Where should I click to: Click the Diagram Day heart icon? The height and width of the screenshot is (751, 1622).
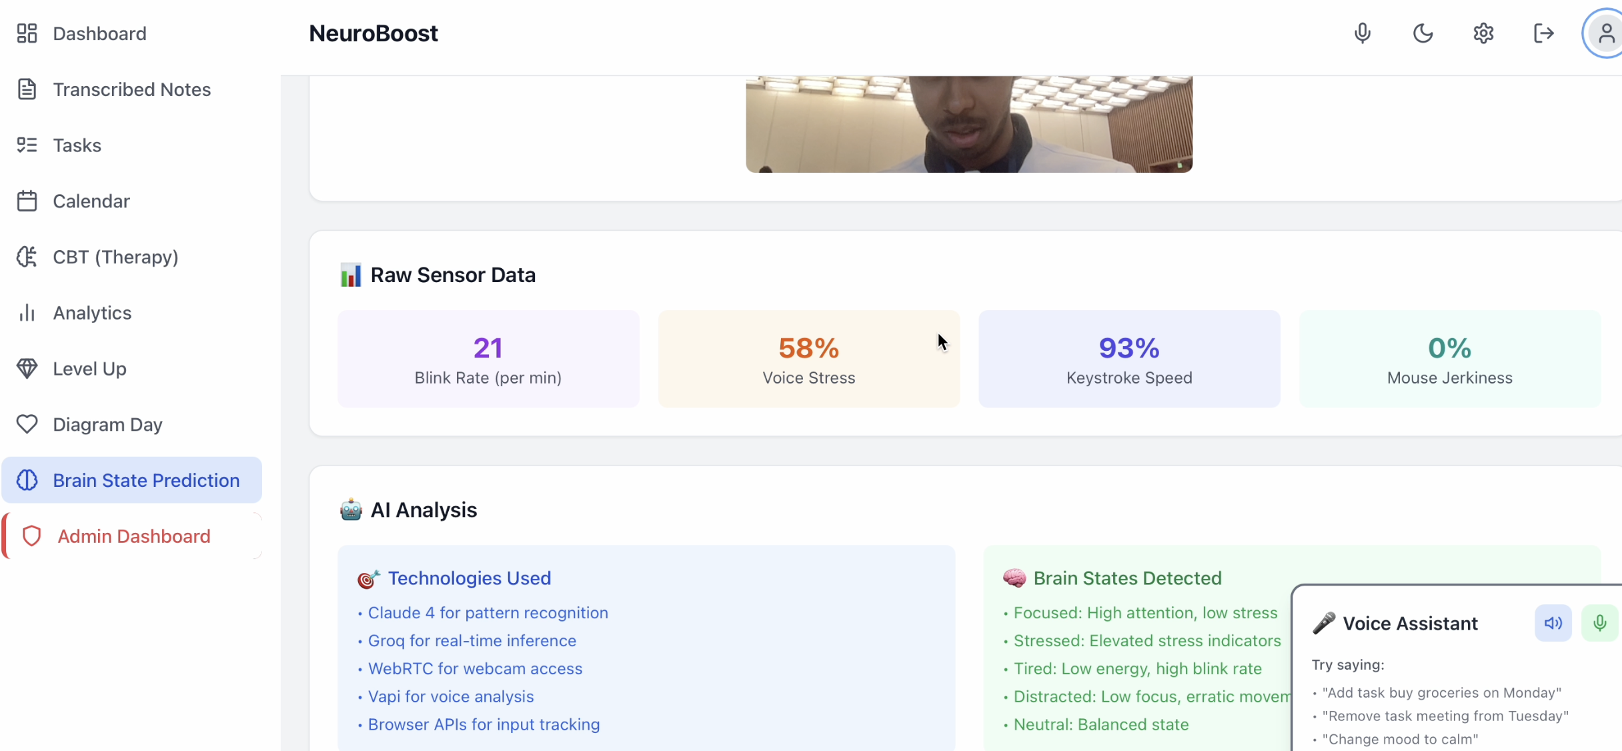click(x=27, y=424)
